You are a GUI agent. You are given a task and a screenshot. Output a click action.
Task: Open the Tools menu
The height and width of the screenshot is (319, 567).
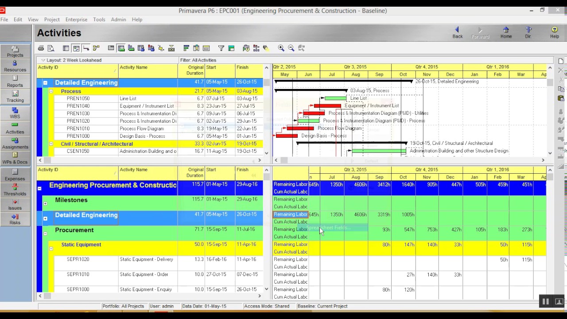(x=99, y=19)
